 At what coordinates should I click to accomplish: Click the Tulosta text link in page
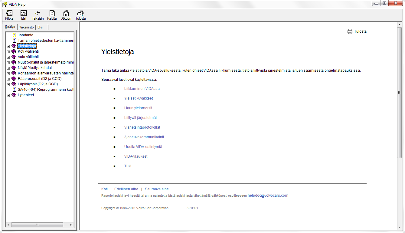tap(360, 31)
